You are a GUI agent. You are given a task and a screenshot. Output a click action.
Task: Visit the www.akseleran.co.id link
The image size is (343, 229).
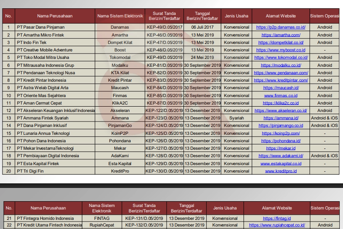(x=281, y=110)
